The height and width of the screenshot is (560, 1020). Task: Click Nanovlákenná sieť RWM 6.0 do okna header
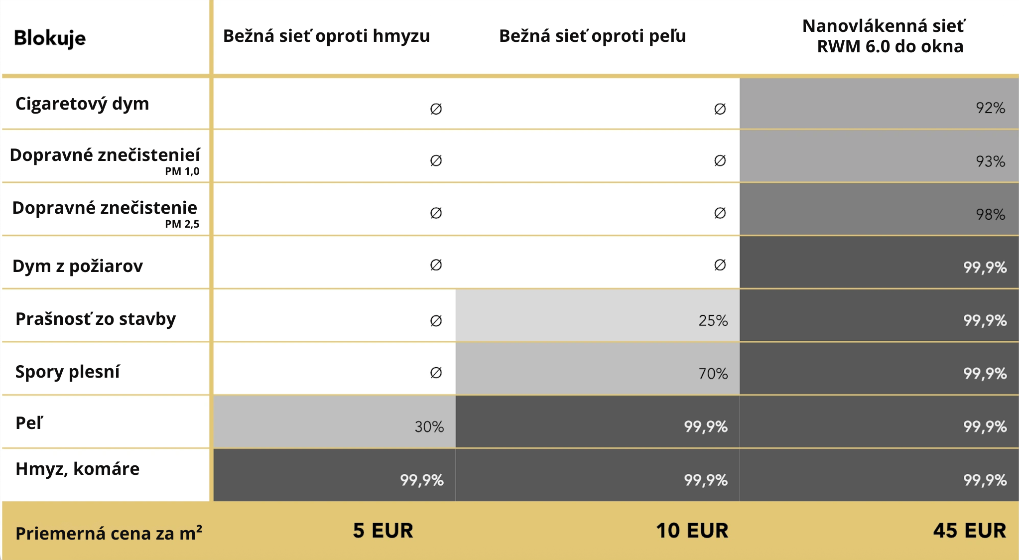[x=884, y=36]
